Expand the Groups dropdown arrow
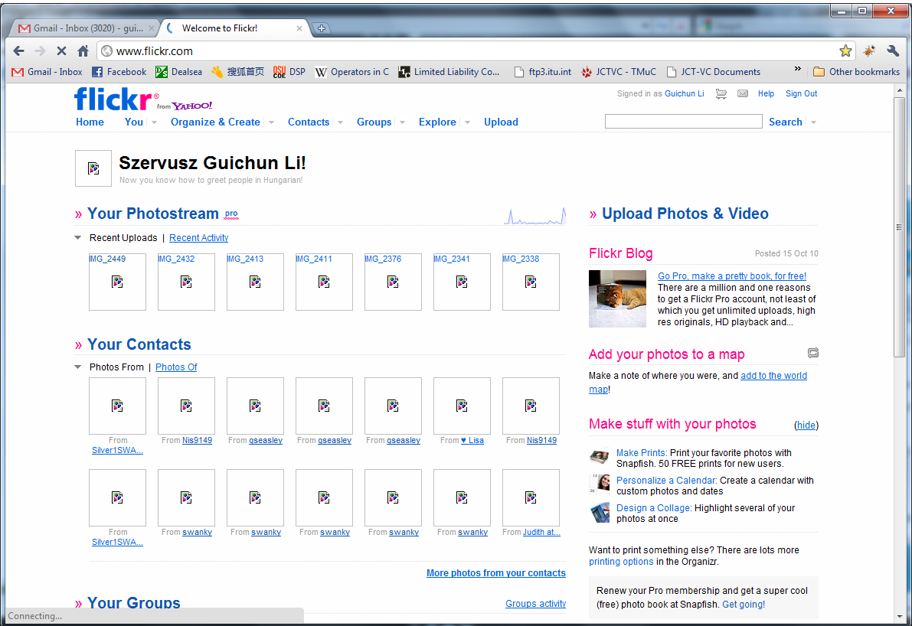 tap(402, 122)
